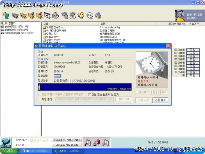Select the 영화제왕 folder row
The height and width of the screenshot is (154, 205).
[50, 37]
